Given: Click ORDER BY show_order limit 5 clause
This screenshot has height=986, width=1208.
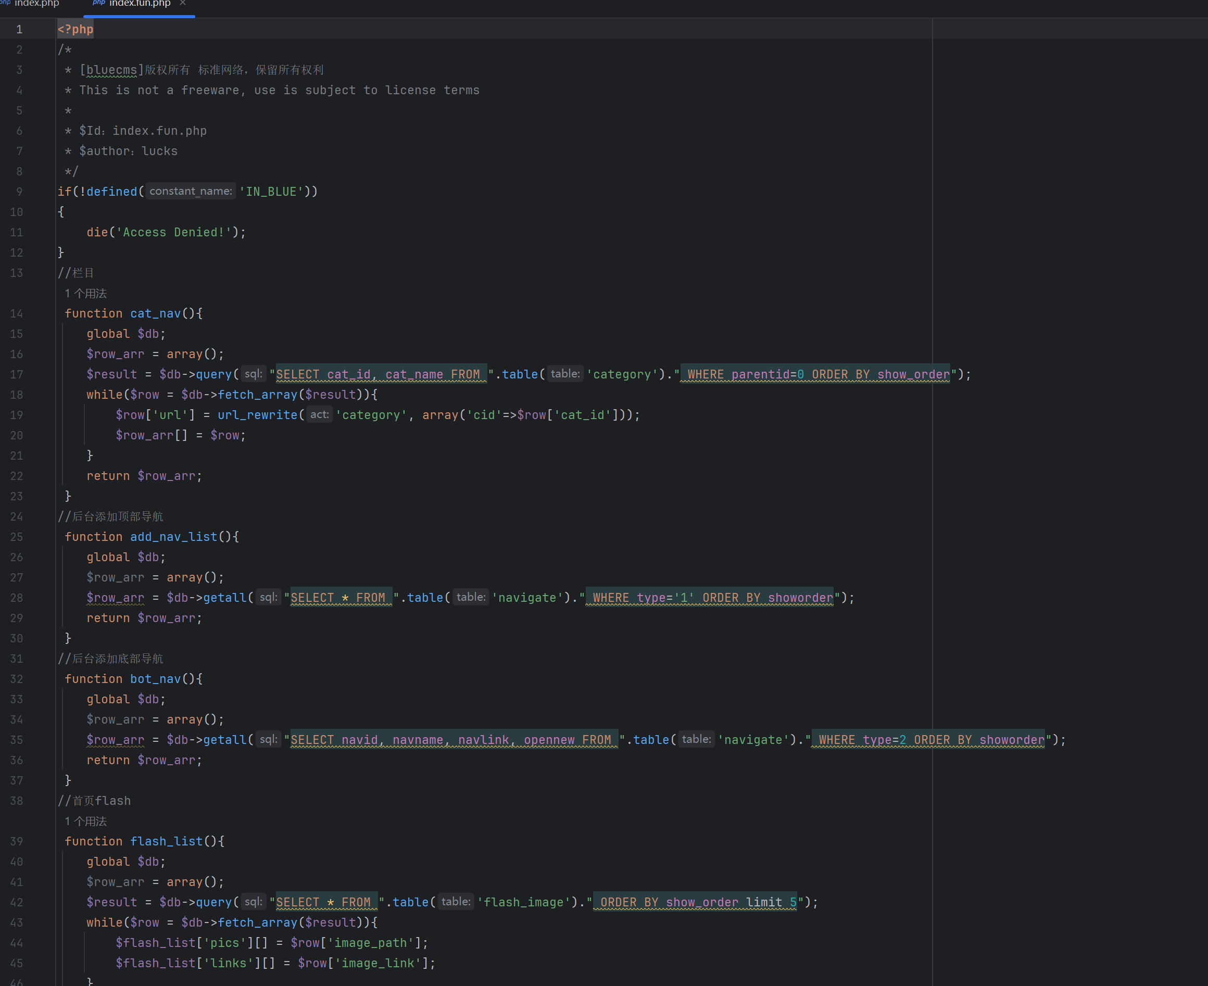Looking at the screenshot, I should point(695,902).
